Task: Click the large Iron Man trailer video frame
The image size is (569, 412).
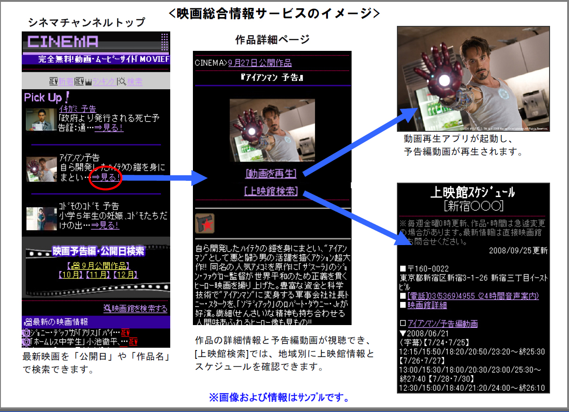Action: [473, 79]
